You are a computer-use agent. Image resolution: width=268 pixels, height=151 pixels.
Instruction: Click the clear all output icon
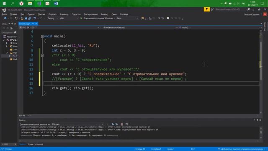pyautogui.click(x=122, y=124)
